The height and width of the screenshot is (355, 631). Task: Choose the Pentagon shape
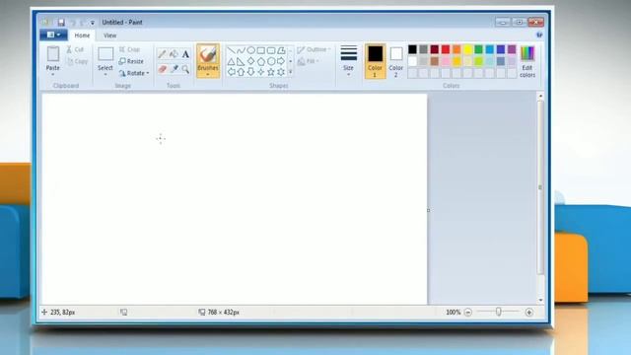[260, 61]
